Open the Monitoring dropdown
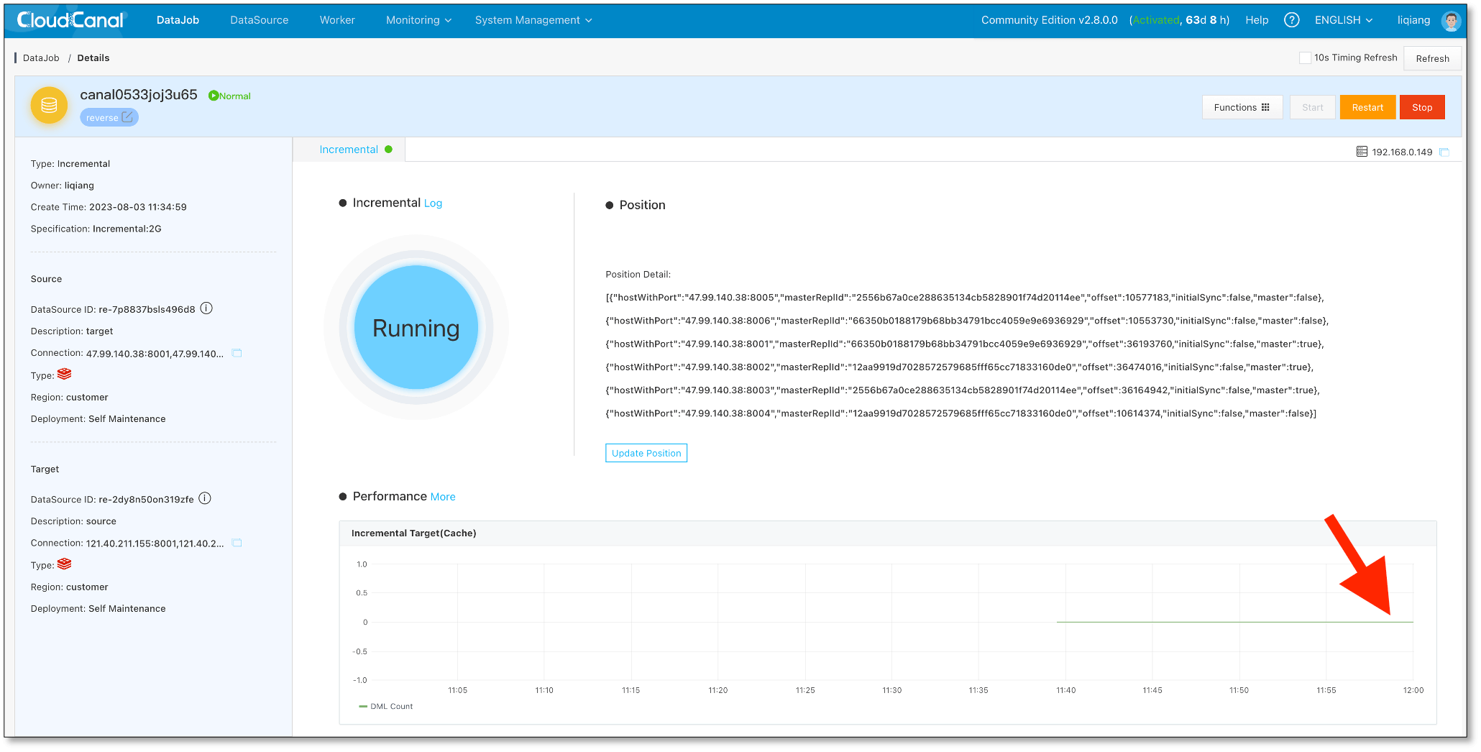1481x752 pixels. point(418,20)
